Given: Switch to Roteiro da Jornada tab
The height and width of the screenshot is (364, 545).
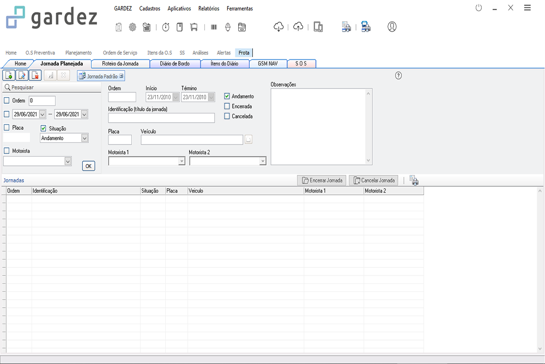Looking at the screenshot, I should click(x=120, y=64).
